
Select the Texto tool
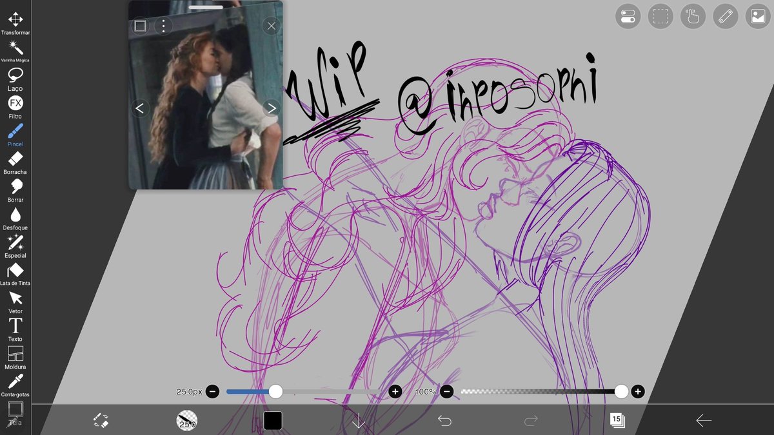[15, 329]
